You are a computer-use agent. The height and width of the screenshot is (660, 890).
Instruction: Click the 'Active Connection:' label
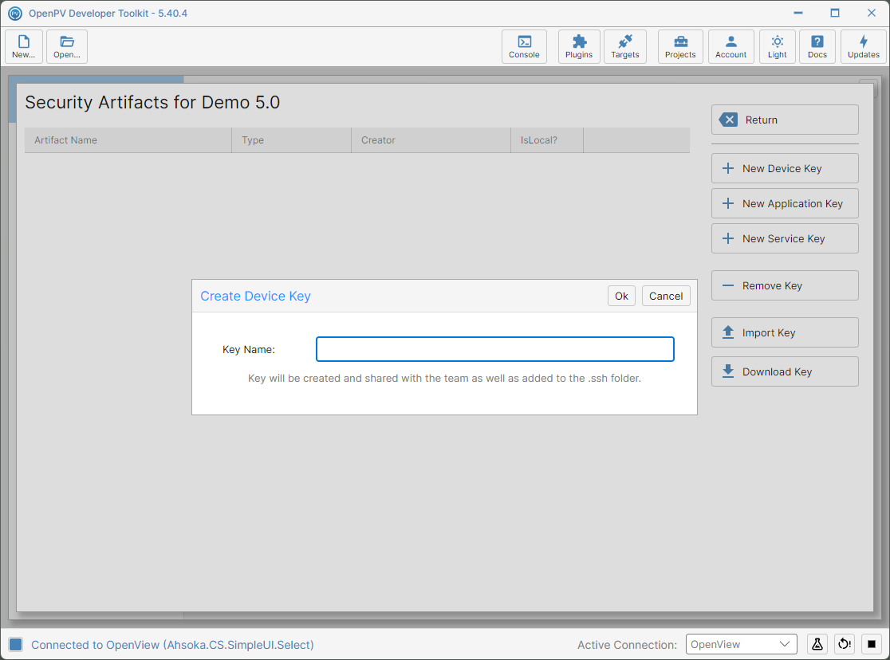(x=627, y=645)
